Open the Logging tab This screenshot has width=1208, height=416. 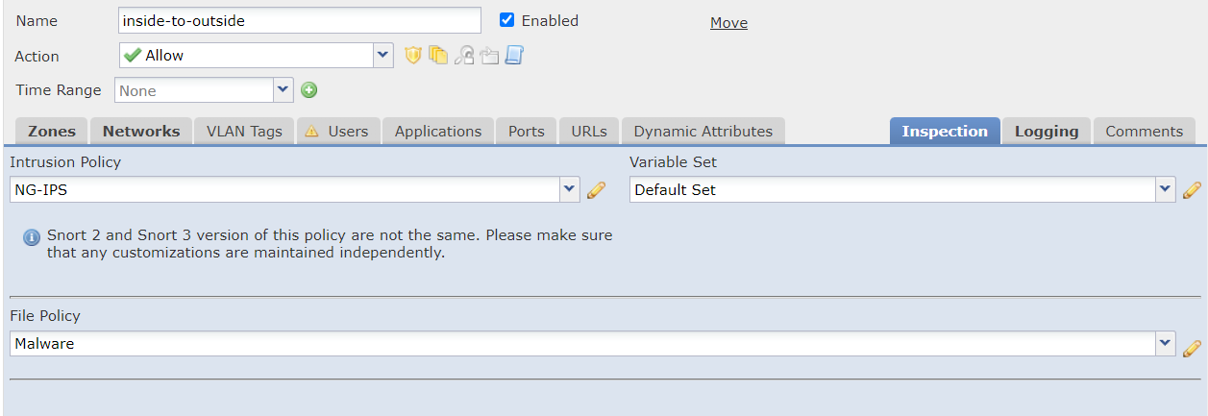pos(1047,132)
